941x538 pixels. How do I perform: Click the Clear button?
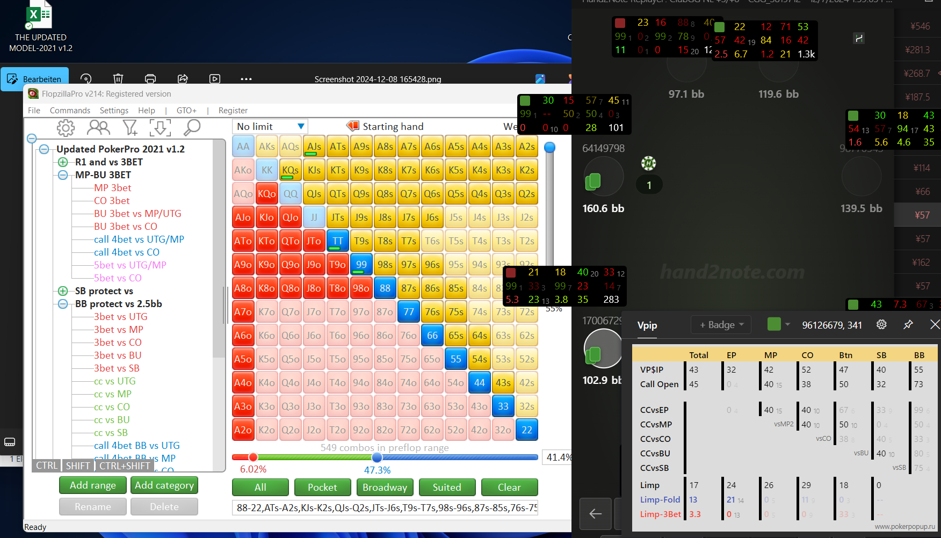click(509, 487)
